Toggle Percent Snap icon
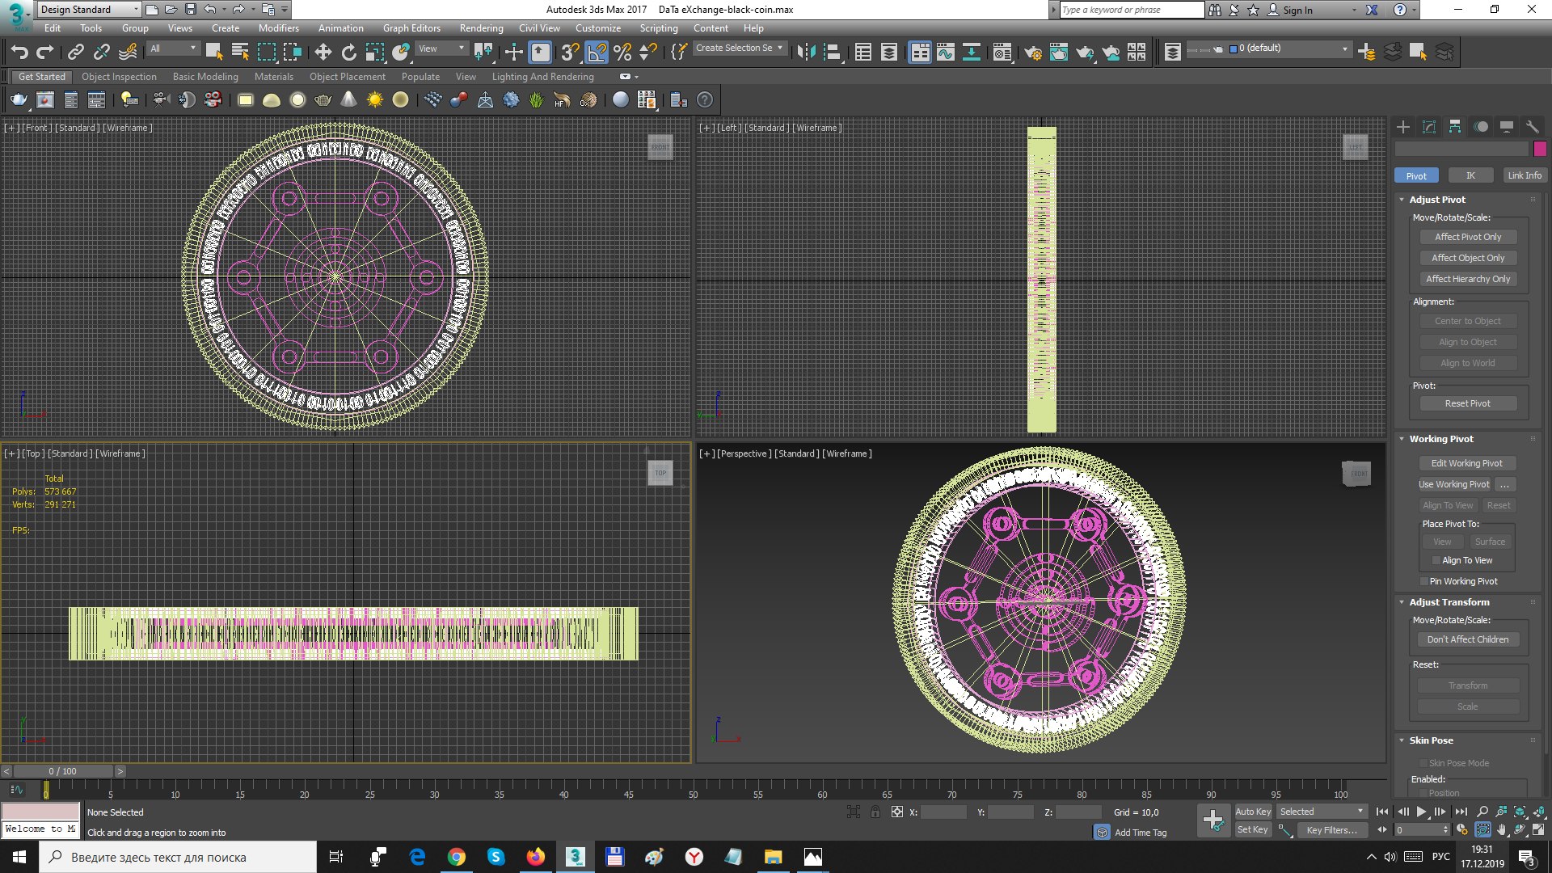The image size is (1552, 873). click(x=622, y=53)
